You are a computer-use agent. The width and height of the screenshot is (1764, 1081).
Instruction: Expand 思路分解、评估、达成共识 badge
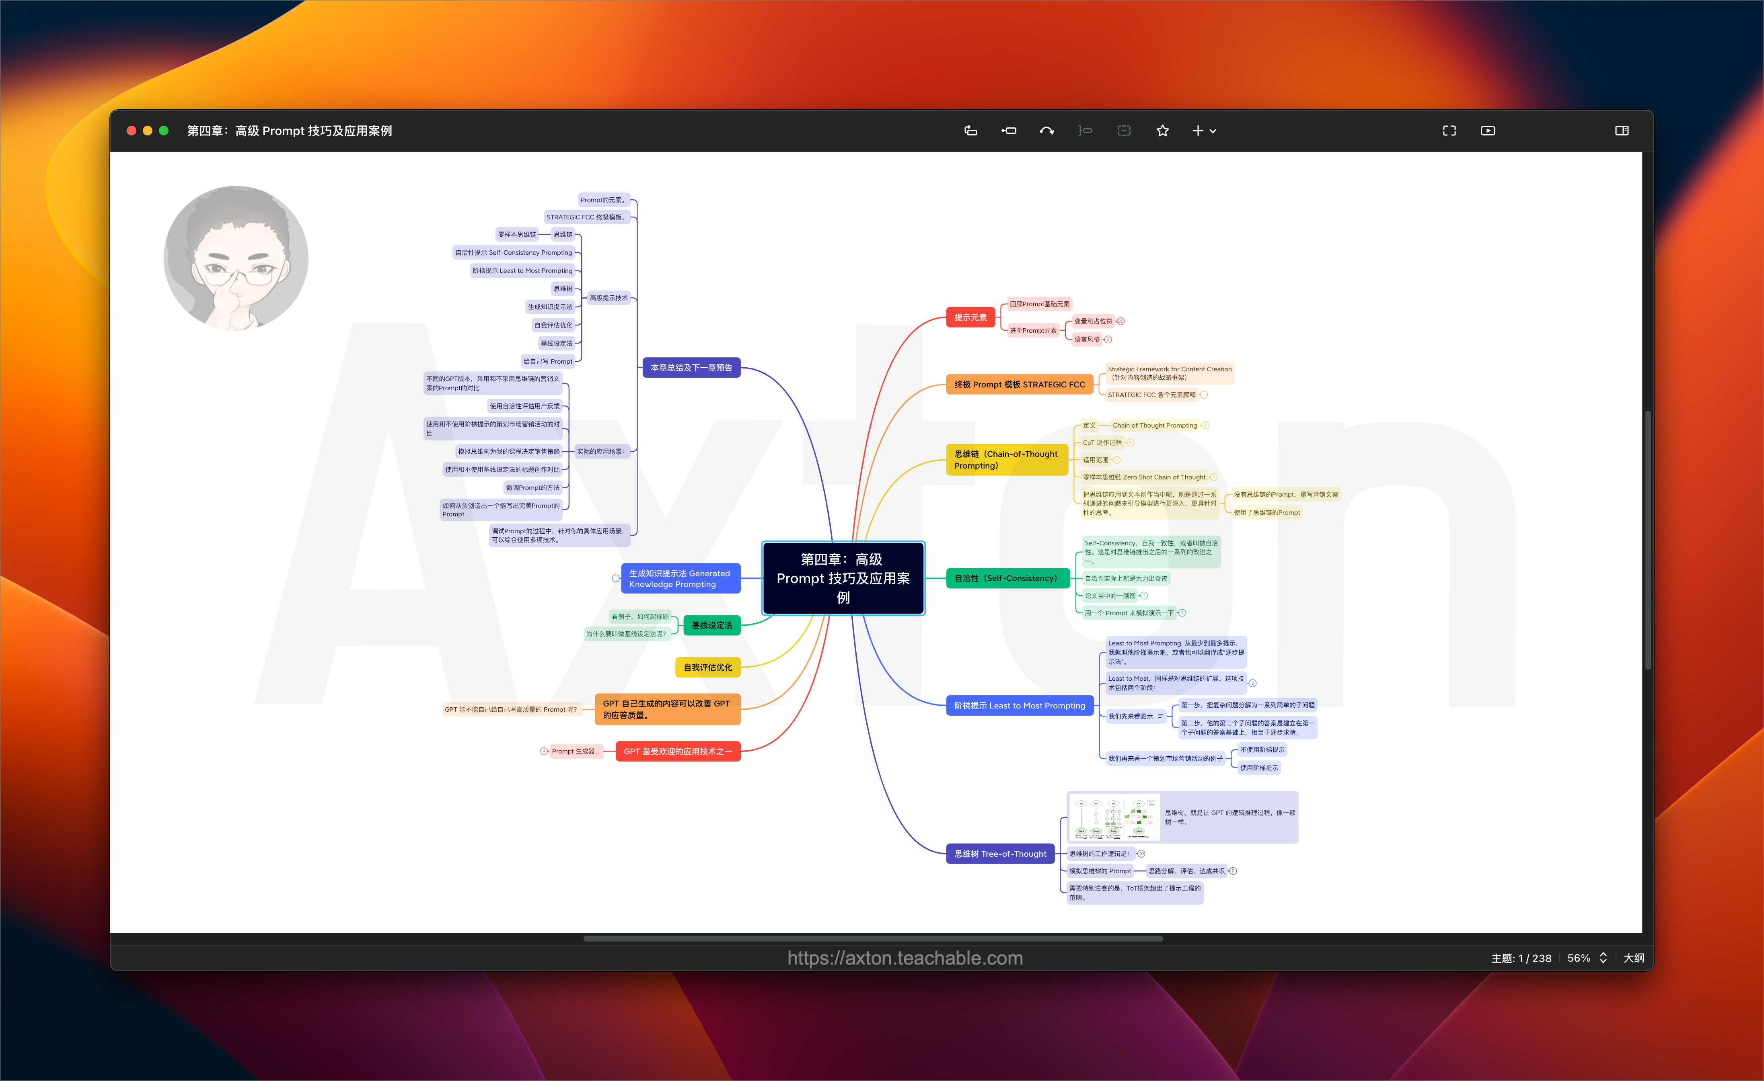[x=1234, y=871]
